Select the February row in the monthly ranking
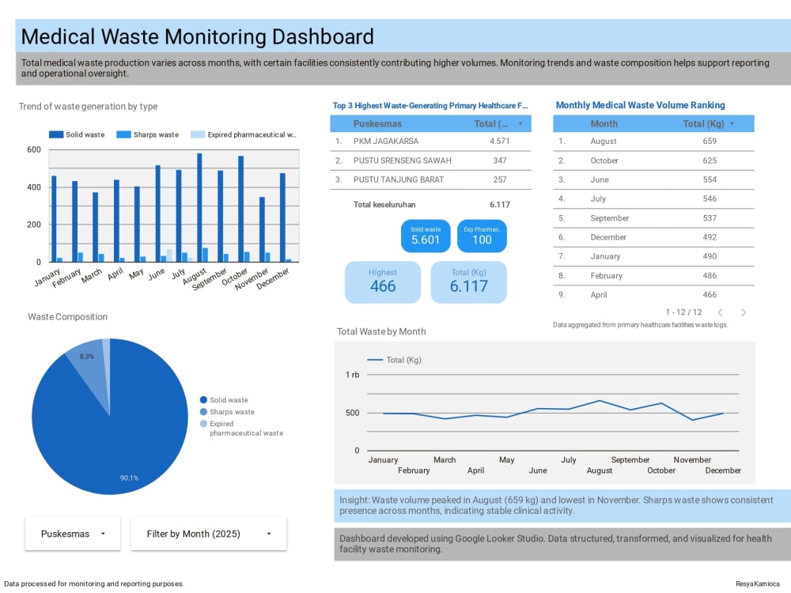The height and width of the screenshot is (593, 791). 653,275
